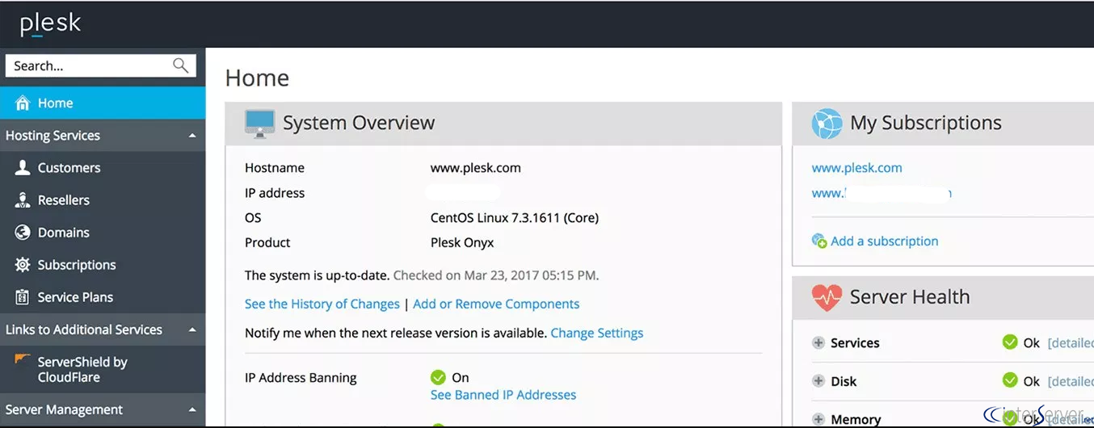Open See Banned IP Addresses link

click(503, 395)
